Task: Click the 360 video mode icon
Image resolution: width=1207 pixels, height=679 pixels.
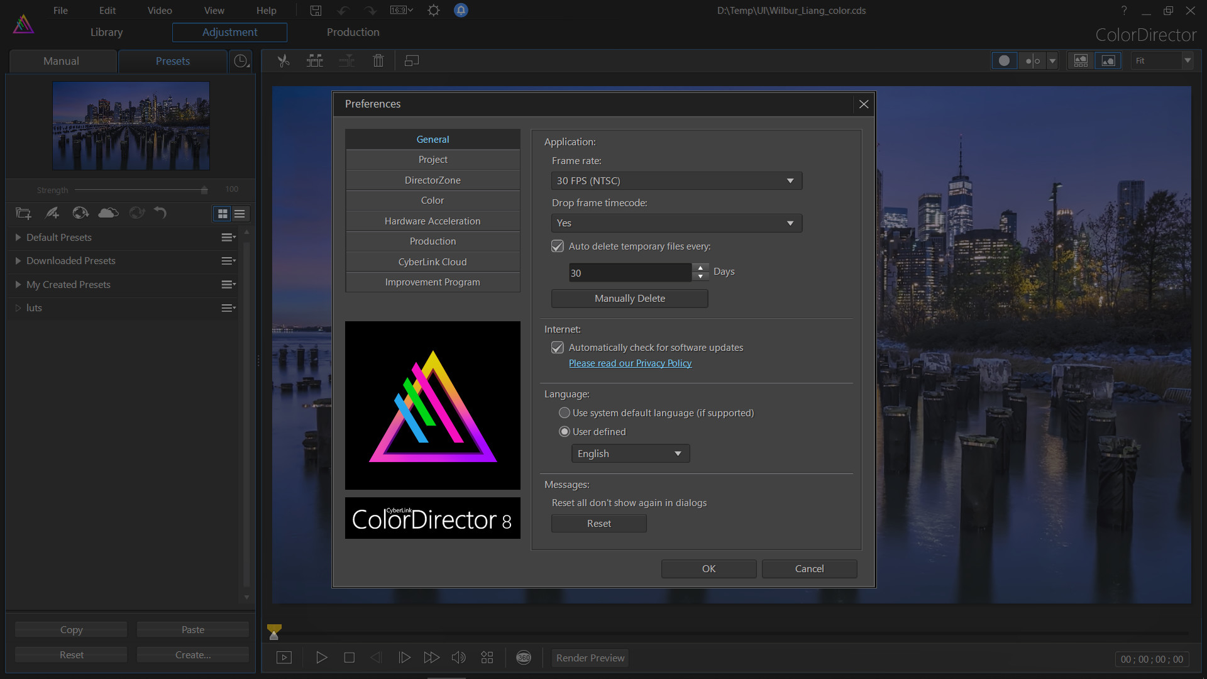Action: click(x=524, y=658)
